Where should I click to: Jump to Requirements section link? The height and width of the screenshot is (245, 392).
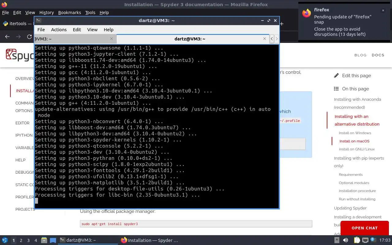pos(351,175)
